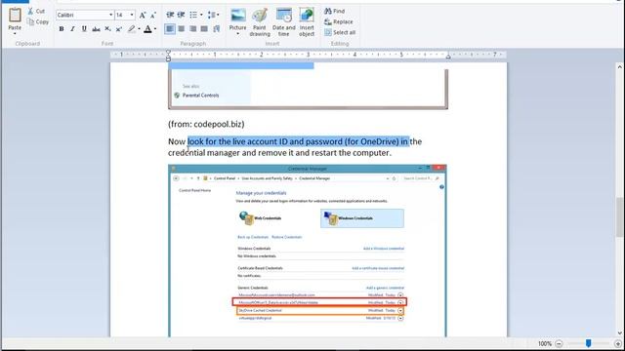Toggle strikethrough formatting
Screen dimensions: 625x351
(96, 29)
